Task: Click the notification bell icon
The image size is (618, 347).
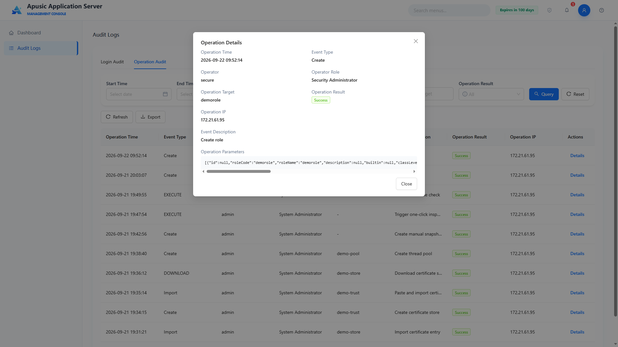Action: tap(567, 10)
